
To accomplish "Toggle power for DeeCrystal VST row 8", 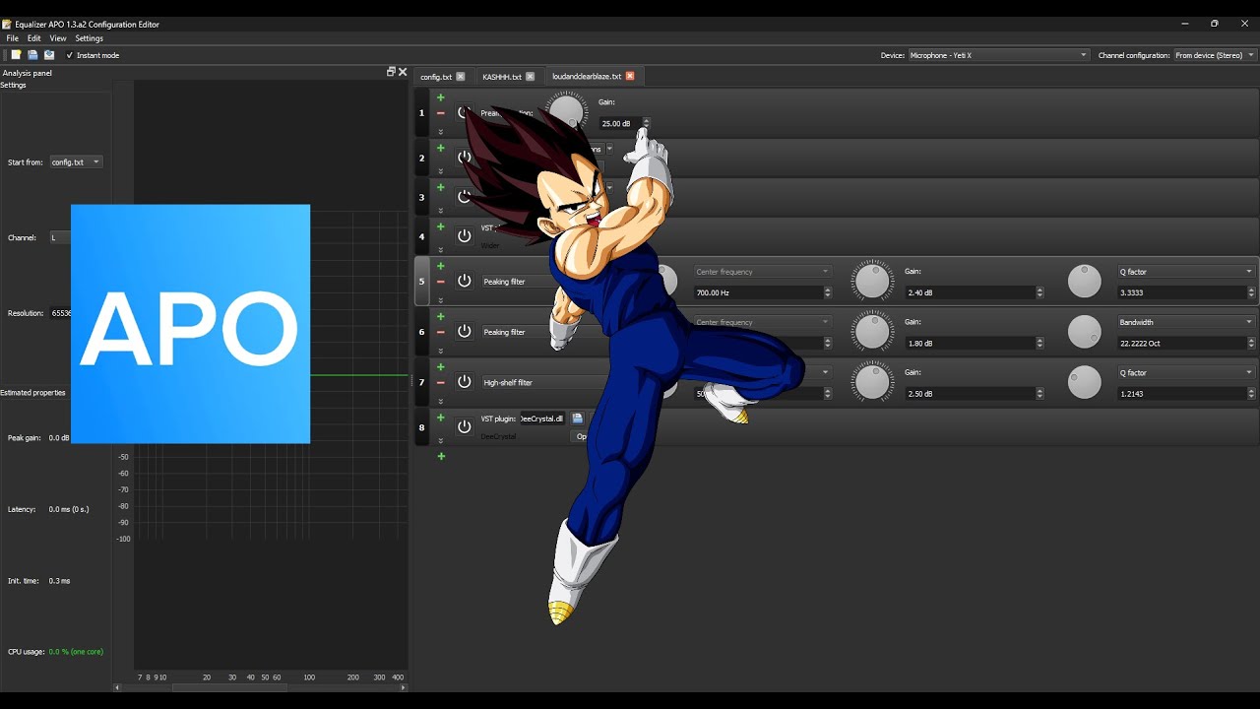I will pos(465,427).
